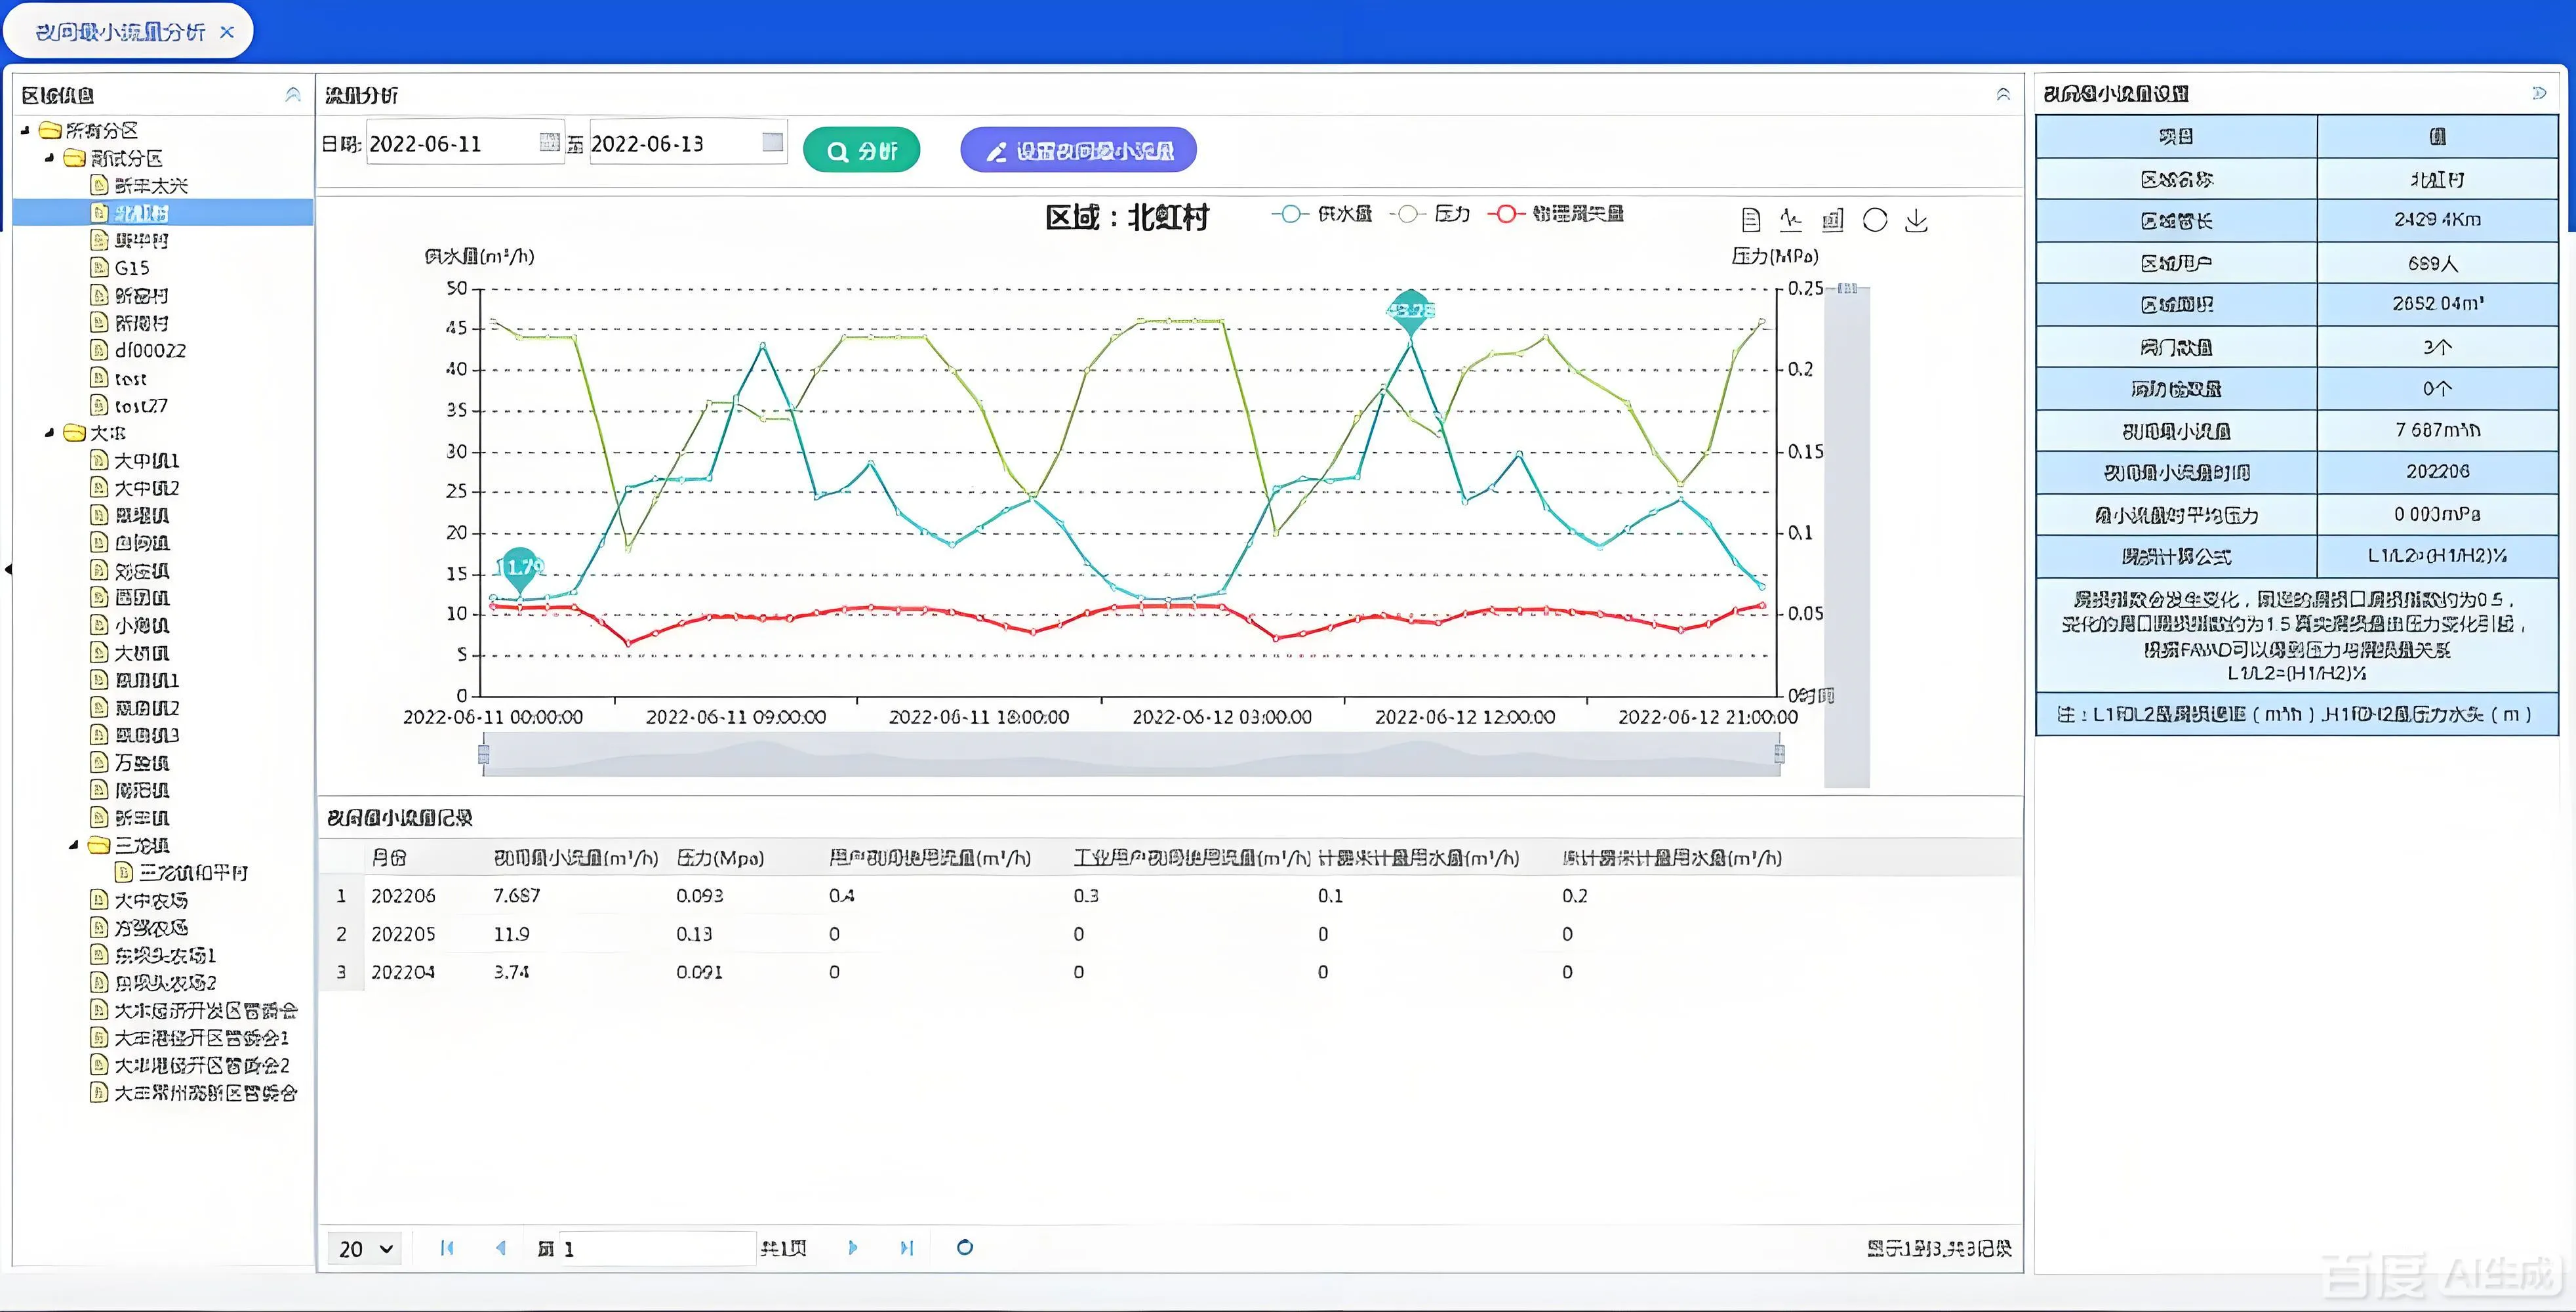Click the file icon beside df00022
Image resolution: width=2576 pixels, height=1312 pixels.
pos(99,350)
